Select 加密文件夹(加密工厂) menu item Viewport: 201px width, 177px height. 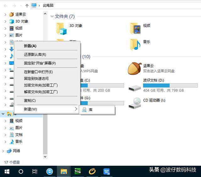pos(47,85)
